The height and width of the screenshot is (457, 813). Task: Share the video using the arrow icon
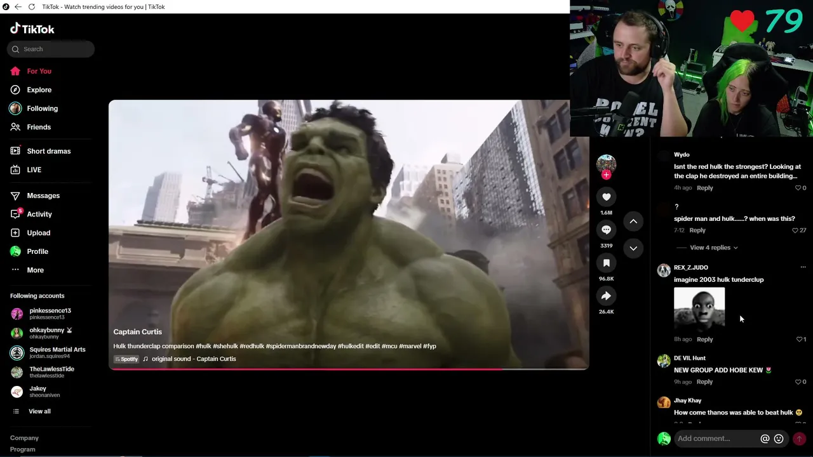pyautogui.click(x=606, y=296)
